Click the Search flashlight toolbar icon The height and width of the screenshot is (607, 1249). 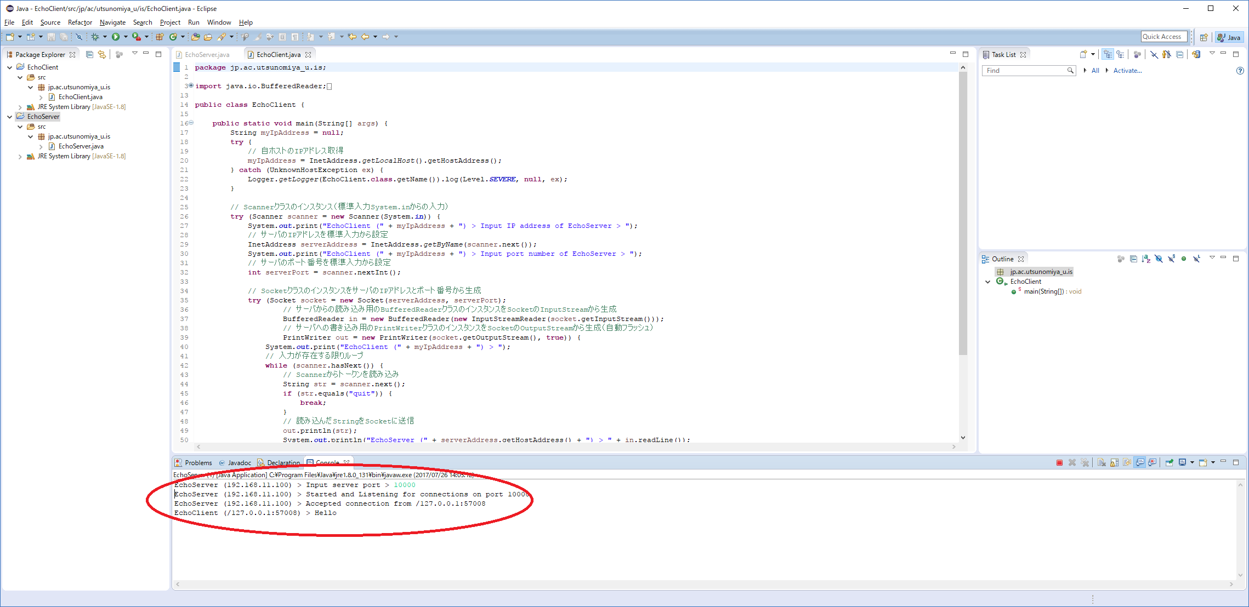point(221,37)
